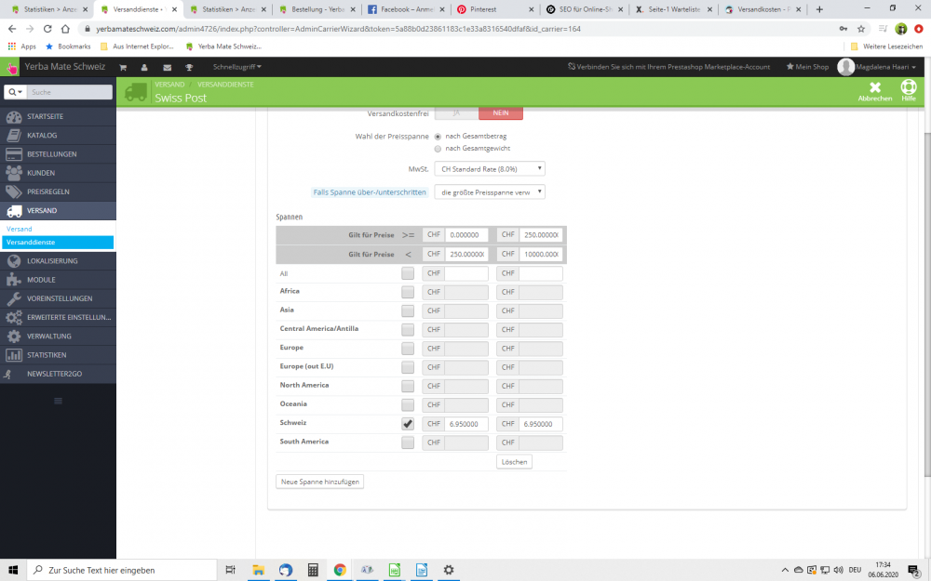Tick the Asia zone checkbox

[408, 310]
